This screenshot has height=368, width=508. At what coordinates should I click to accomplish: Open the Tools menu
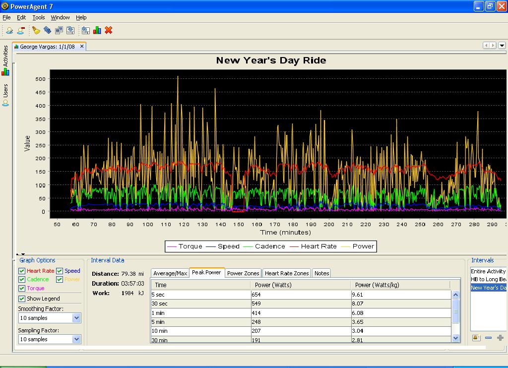pyautogui.click(x=39, y=17)
